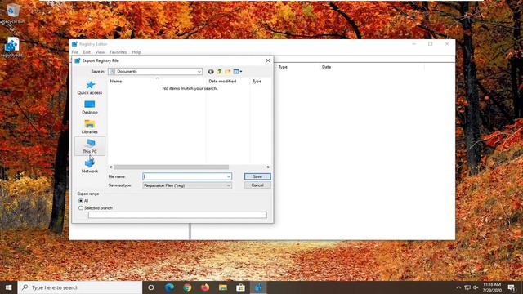The width and height of the screenshot is (523, 294).
Task: Select This PC in the places bar
Action: [90, 146]
